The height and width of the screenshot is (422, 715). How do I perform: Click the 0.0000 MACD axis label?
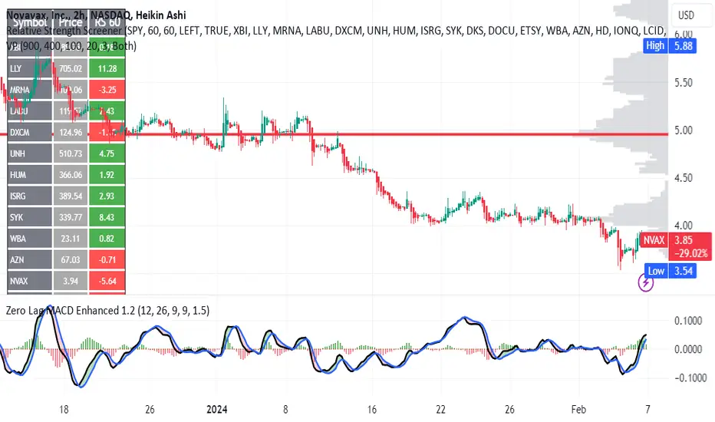(688, 349)
